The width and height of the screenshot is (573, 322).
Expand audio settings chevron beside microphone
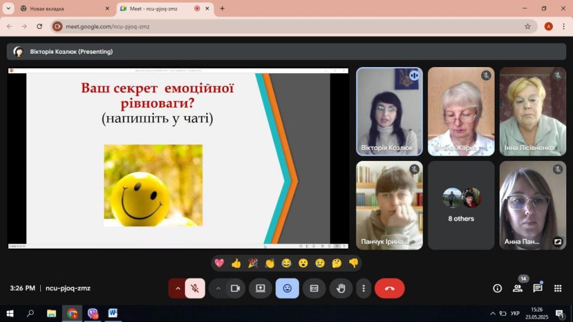pyautogui.click(x=178, y=288)
